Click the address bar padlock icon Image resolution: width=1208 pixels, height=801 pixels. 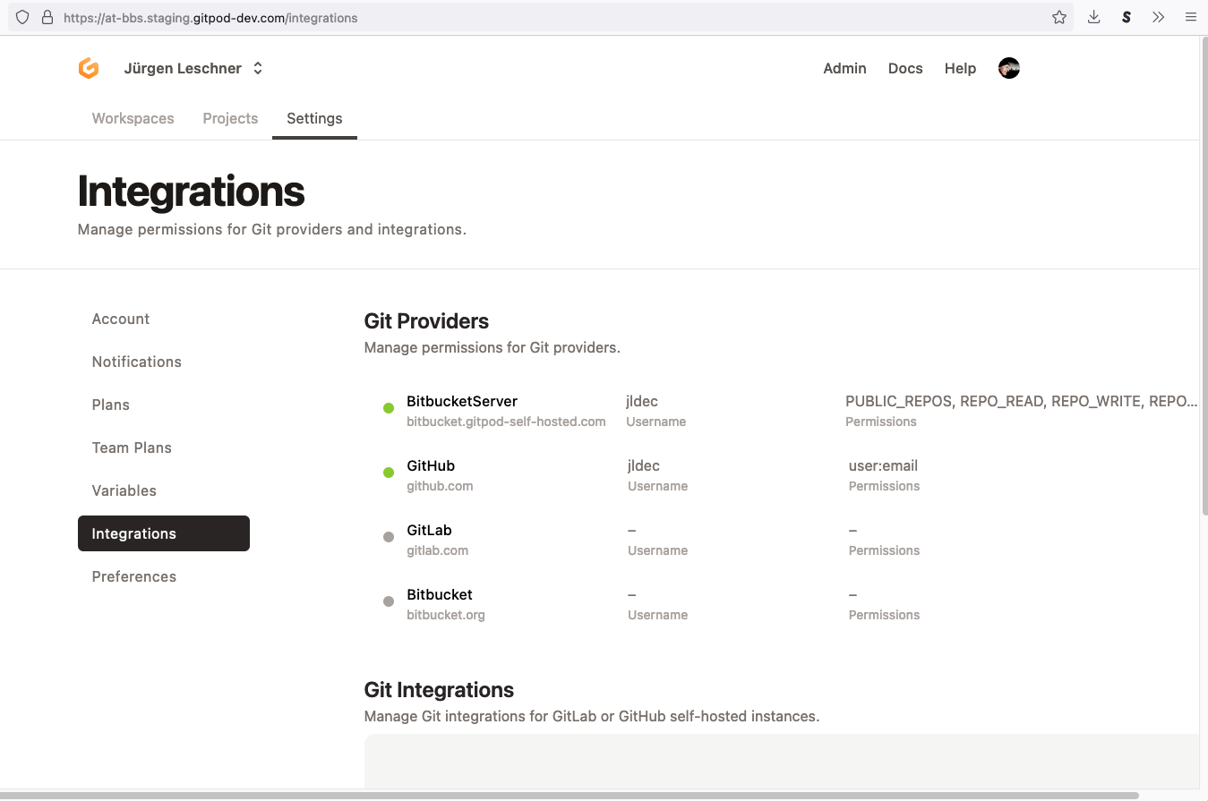tap(47, 17)
